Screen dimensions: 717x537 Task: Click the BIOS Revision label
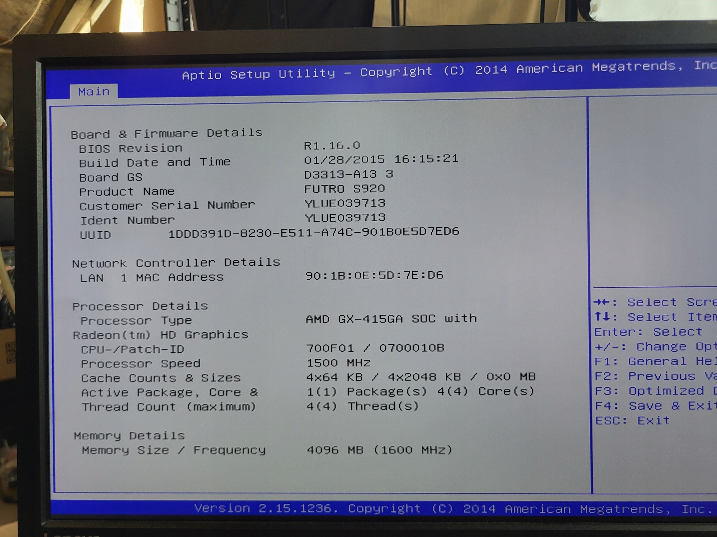click(130, 148)
